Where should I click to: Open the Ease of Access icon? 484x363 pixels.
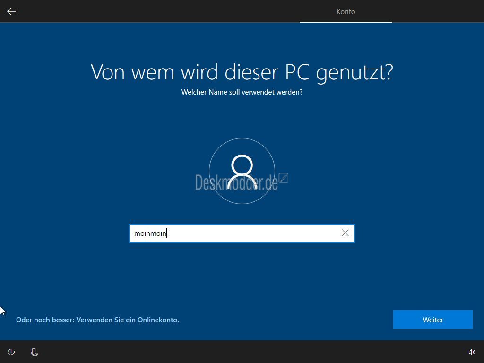(x=11, y=352)
